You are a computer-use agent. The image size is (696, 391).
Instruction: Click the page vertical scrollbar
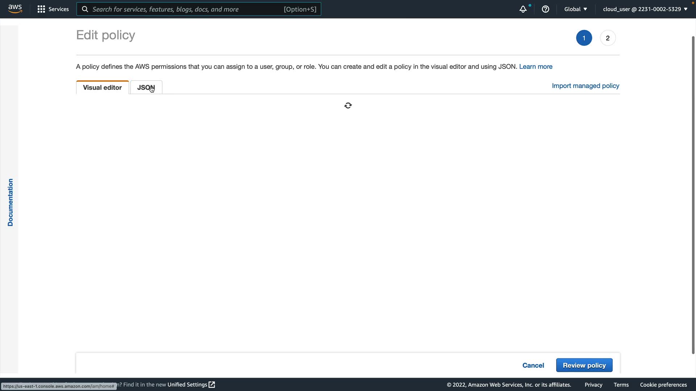tap(693, 195)
